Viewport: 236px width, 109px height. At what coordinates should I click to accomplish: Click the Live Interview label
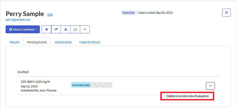click(81, 85)
